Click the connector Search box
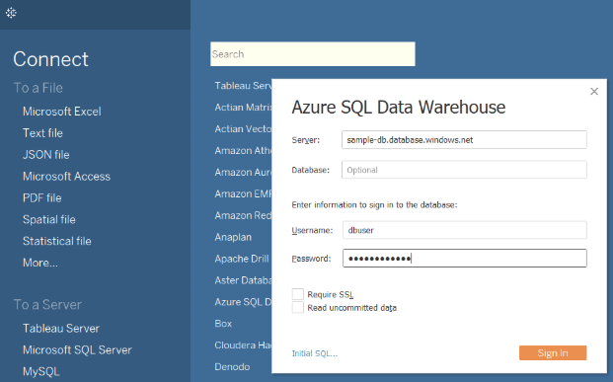Viewport: 613px width, 382px height. tap(312, 54)
